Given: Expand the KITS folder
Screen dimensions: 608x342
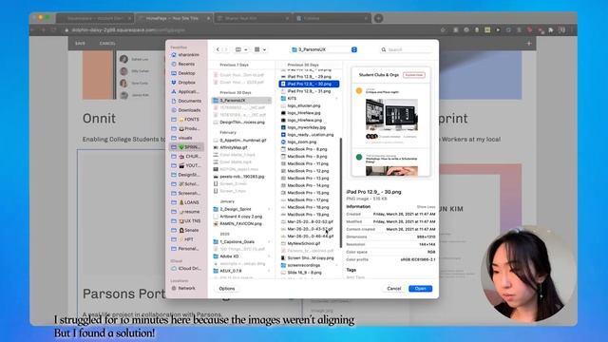Looking at the screenshot, I should pyautogui.click(x=336, y=99).
